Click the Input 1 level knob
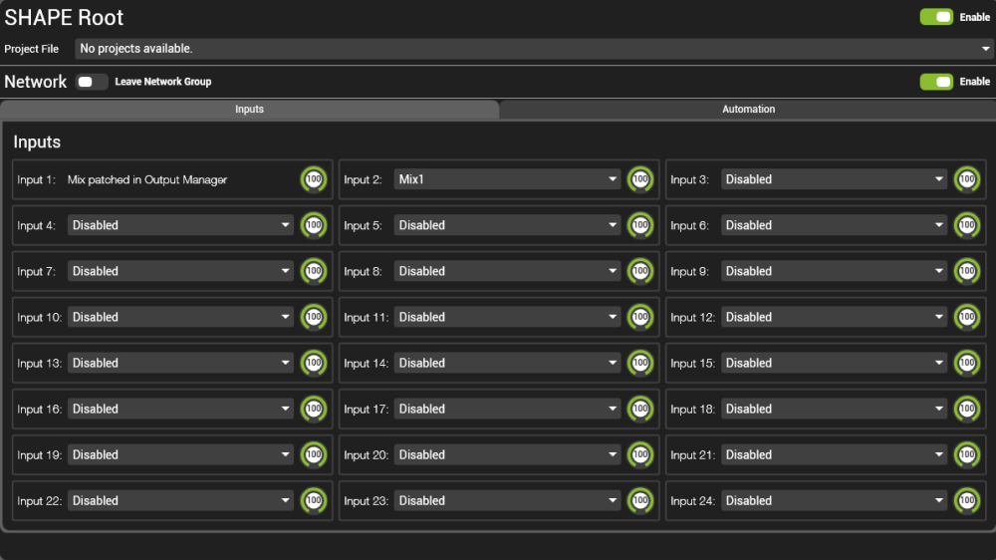The height and width of the screenshot is (560, 996). (314, 179)
